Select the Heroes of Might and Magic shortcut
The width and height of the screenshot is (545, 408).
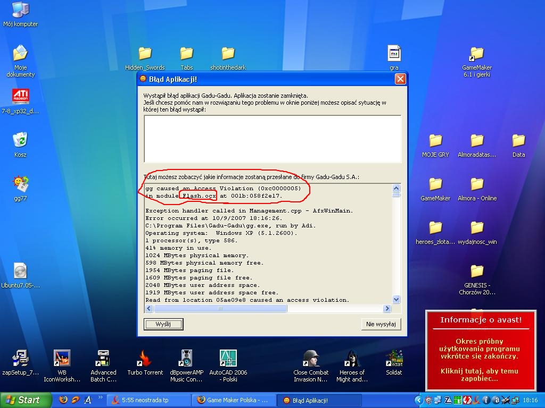click(x=352, y=359)
